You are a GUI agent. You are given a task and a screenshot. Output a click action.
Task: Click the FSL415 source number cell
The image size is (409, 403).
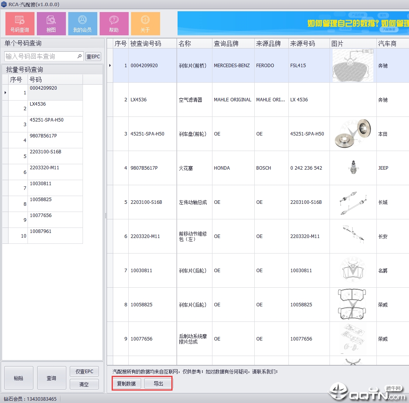[x=309, y=66]
